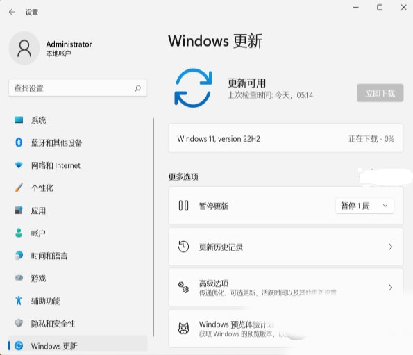
Task: Expand the pause duration dropdown arrow
Action: [x=385, y=206]
